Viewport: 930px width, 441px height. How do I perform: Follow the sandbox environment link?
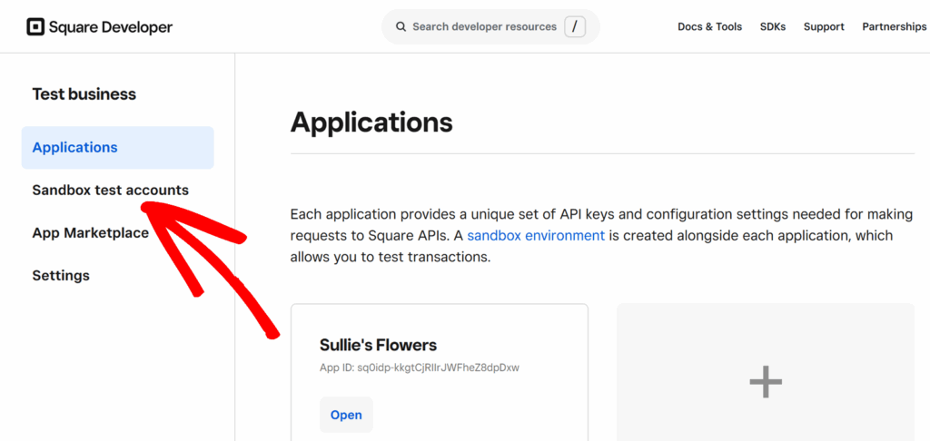click(536, 236)
